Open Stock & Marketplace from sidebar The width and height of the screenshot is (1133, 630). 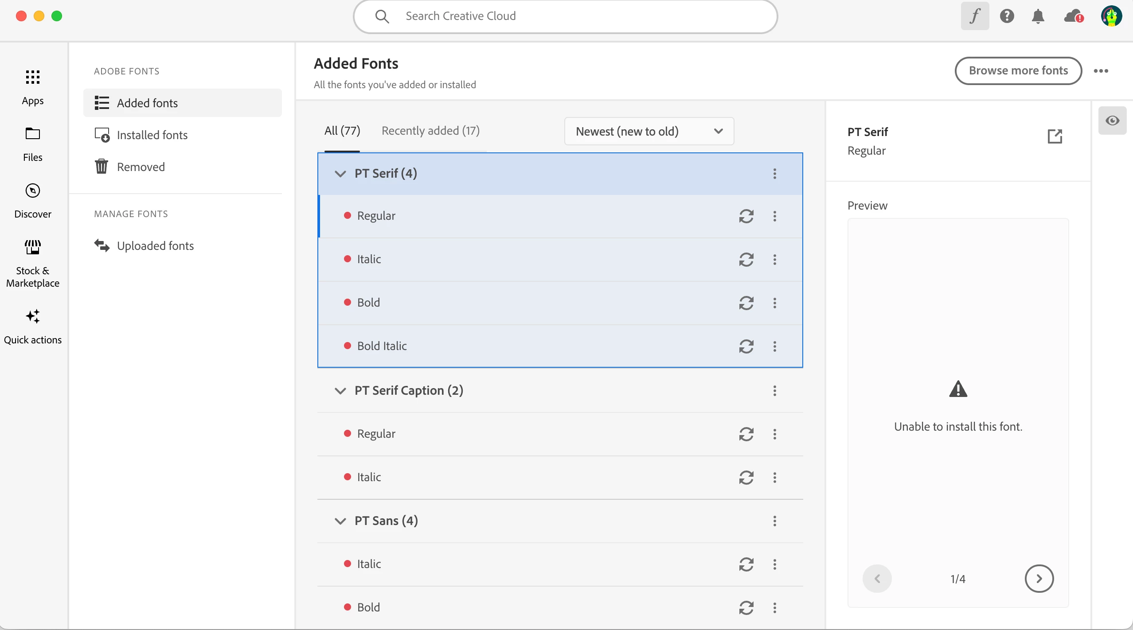coord(33,264)
